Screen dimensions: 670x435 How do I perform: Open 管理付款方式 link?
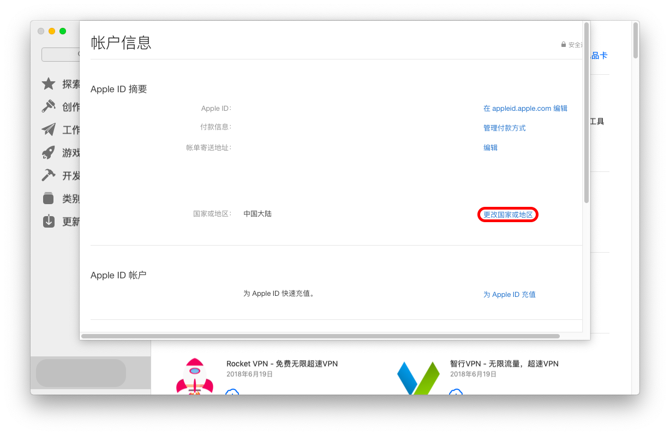505,128
